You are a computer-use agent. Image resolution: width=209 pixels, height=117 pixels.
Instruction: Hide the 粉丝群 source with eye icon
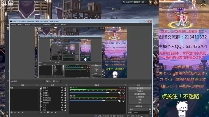62,93
